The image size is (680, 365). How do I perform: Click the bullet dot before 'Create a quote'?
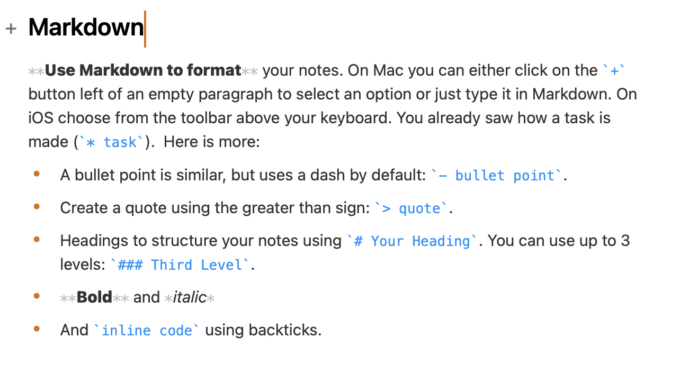(37, 206)
